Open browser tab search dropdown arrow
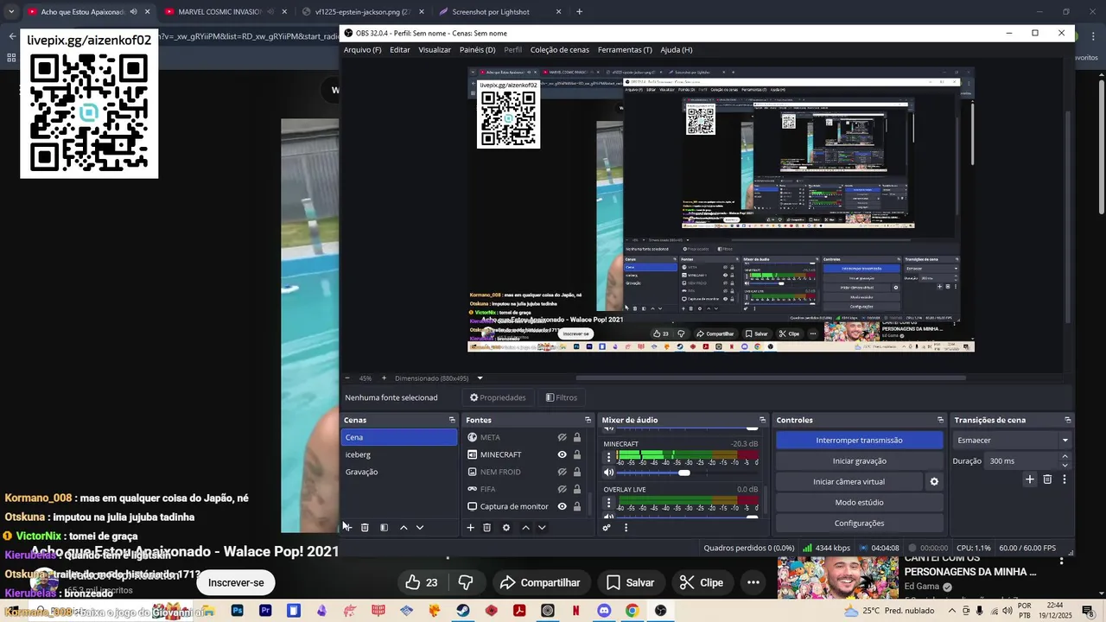1106x622 pixels. pyautogui.click(x=11, y=12)
